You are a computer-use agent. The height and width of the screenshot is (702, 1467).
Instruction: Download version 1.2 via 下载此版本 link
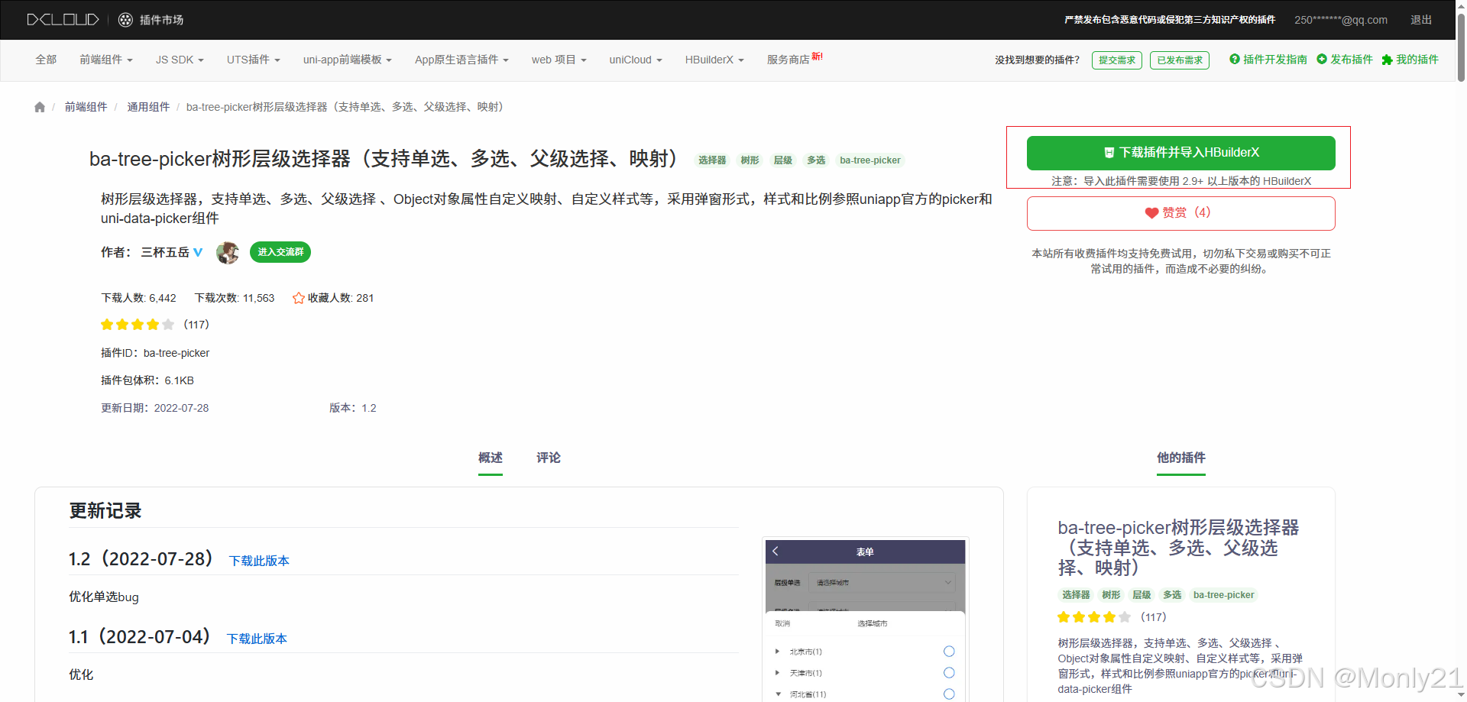pyautogui.click(x=259, y=561)
